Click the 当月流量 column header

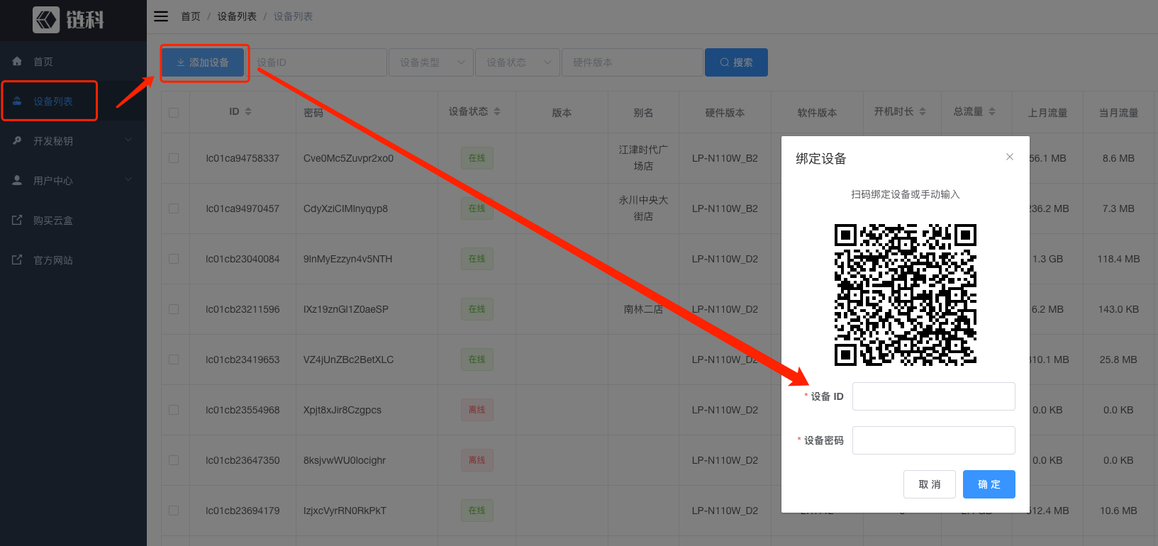(1118, 113)
